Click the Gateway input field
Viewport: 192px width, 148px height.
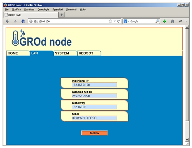pyautogui.click(x=94, y=107)
